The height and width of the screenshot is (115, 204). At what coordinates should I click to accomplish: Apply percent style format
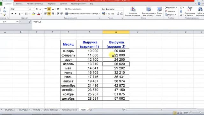[x=109, y=13]
